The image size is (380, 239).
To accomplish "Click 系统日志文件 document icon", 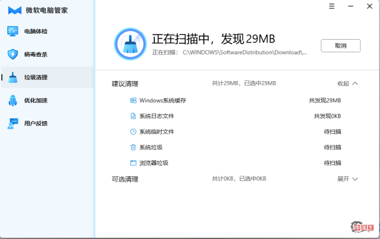I will coord(133,116).
